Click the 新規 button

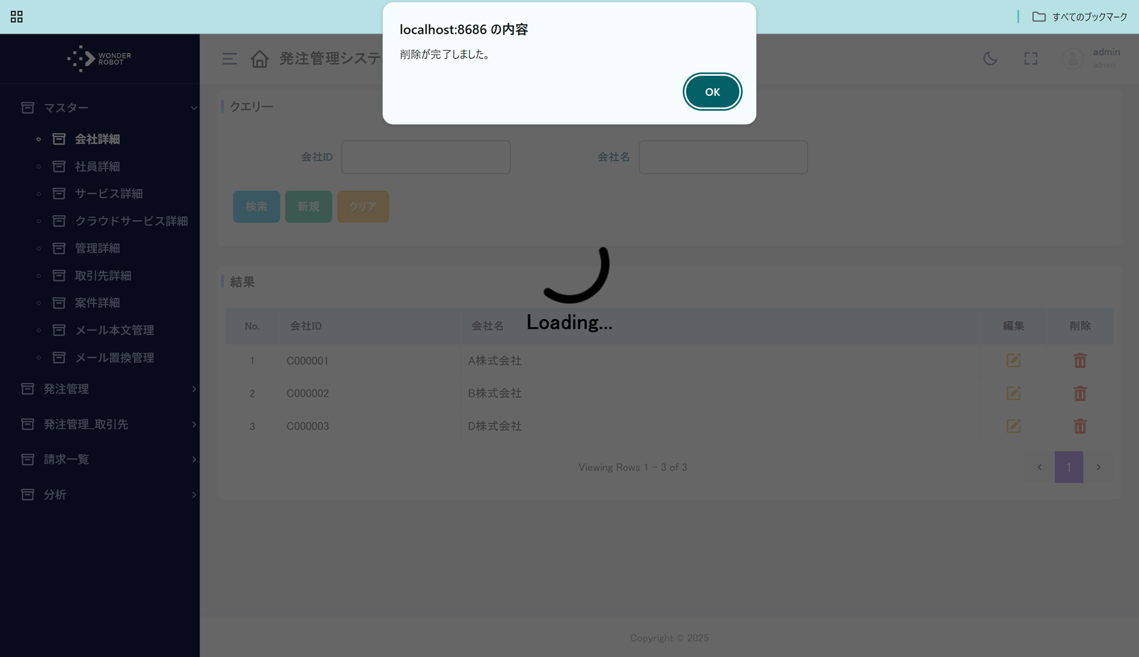(x=308, y=206)
